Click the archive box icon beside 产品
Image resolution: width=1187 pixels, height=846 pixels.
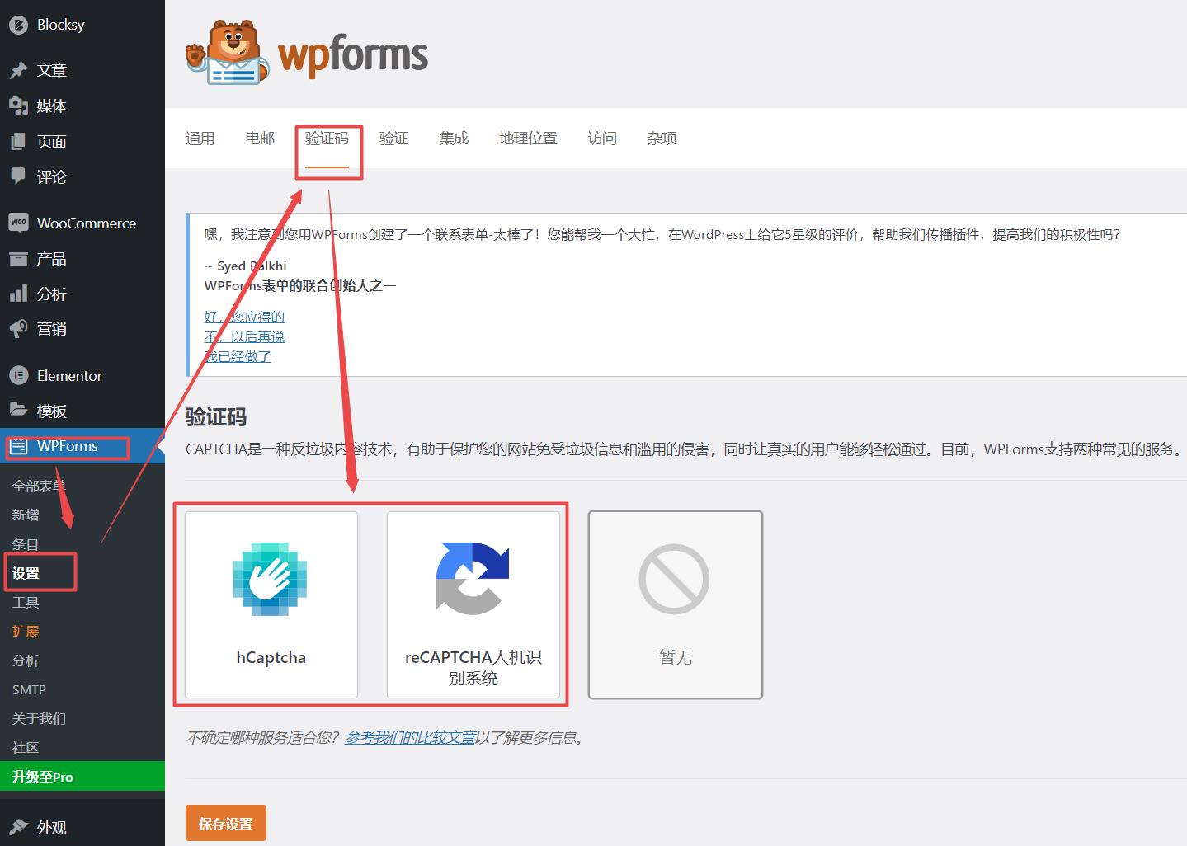click(x=18, y=259)
